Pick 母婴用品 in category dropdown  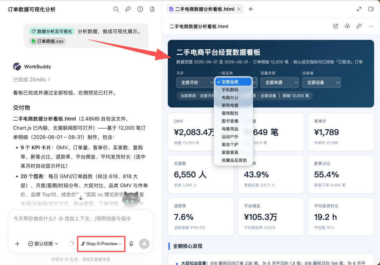(x=233, y=129)
